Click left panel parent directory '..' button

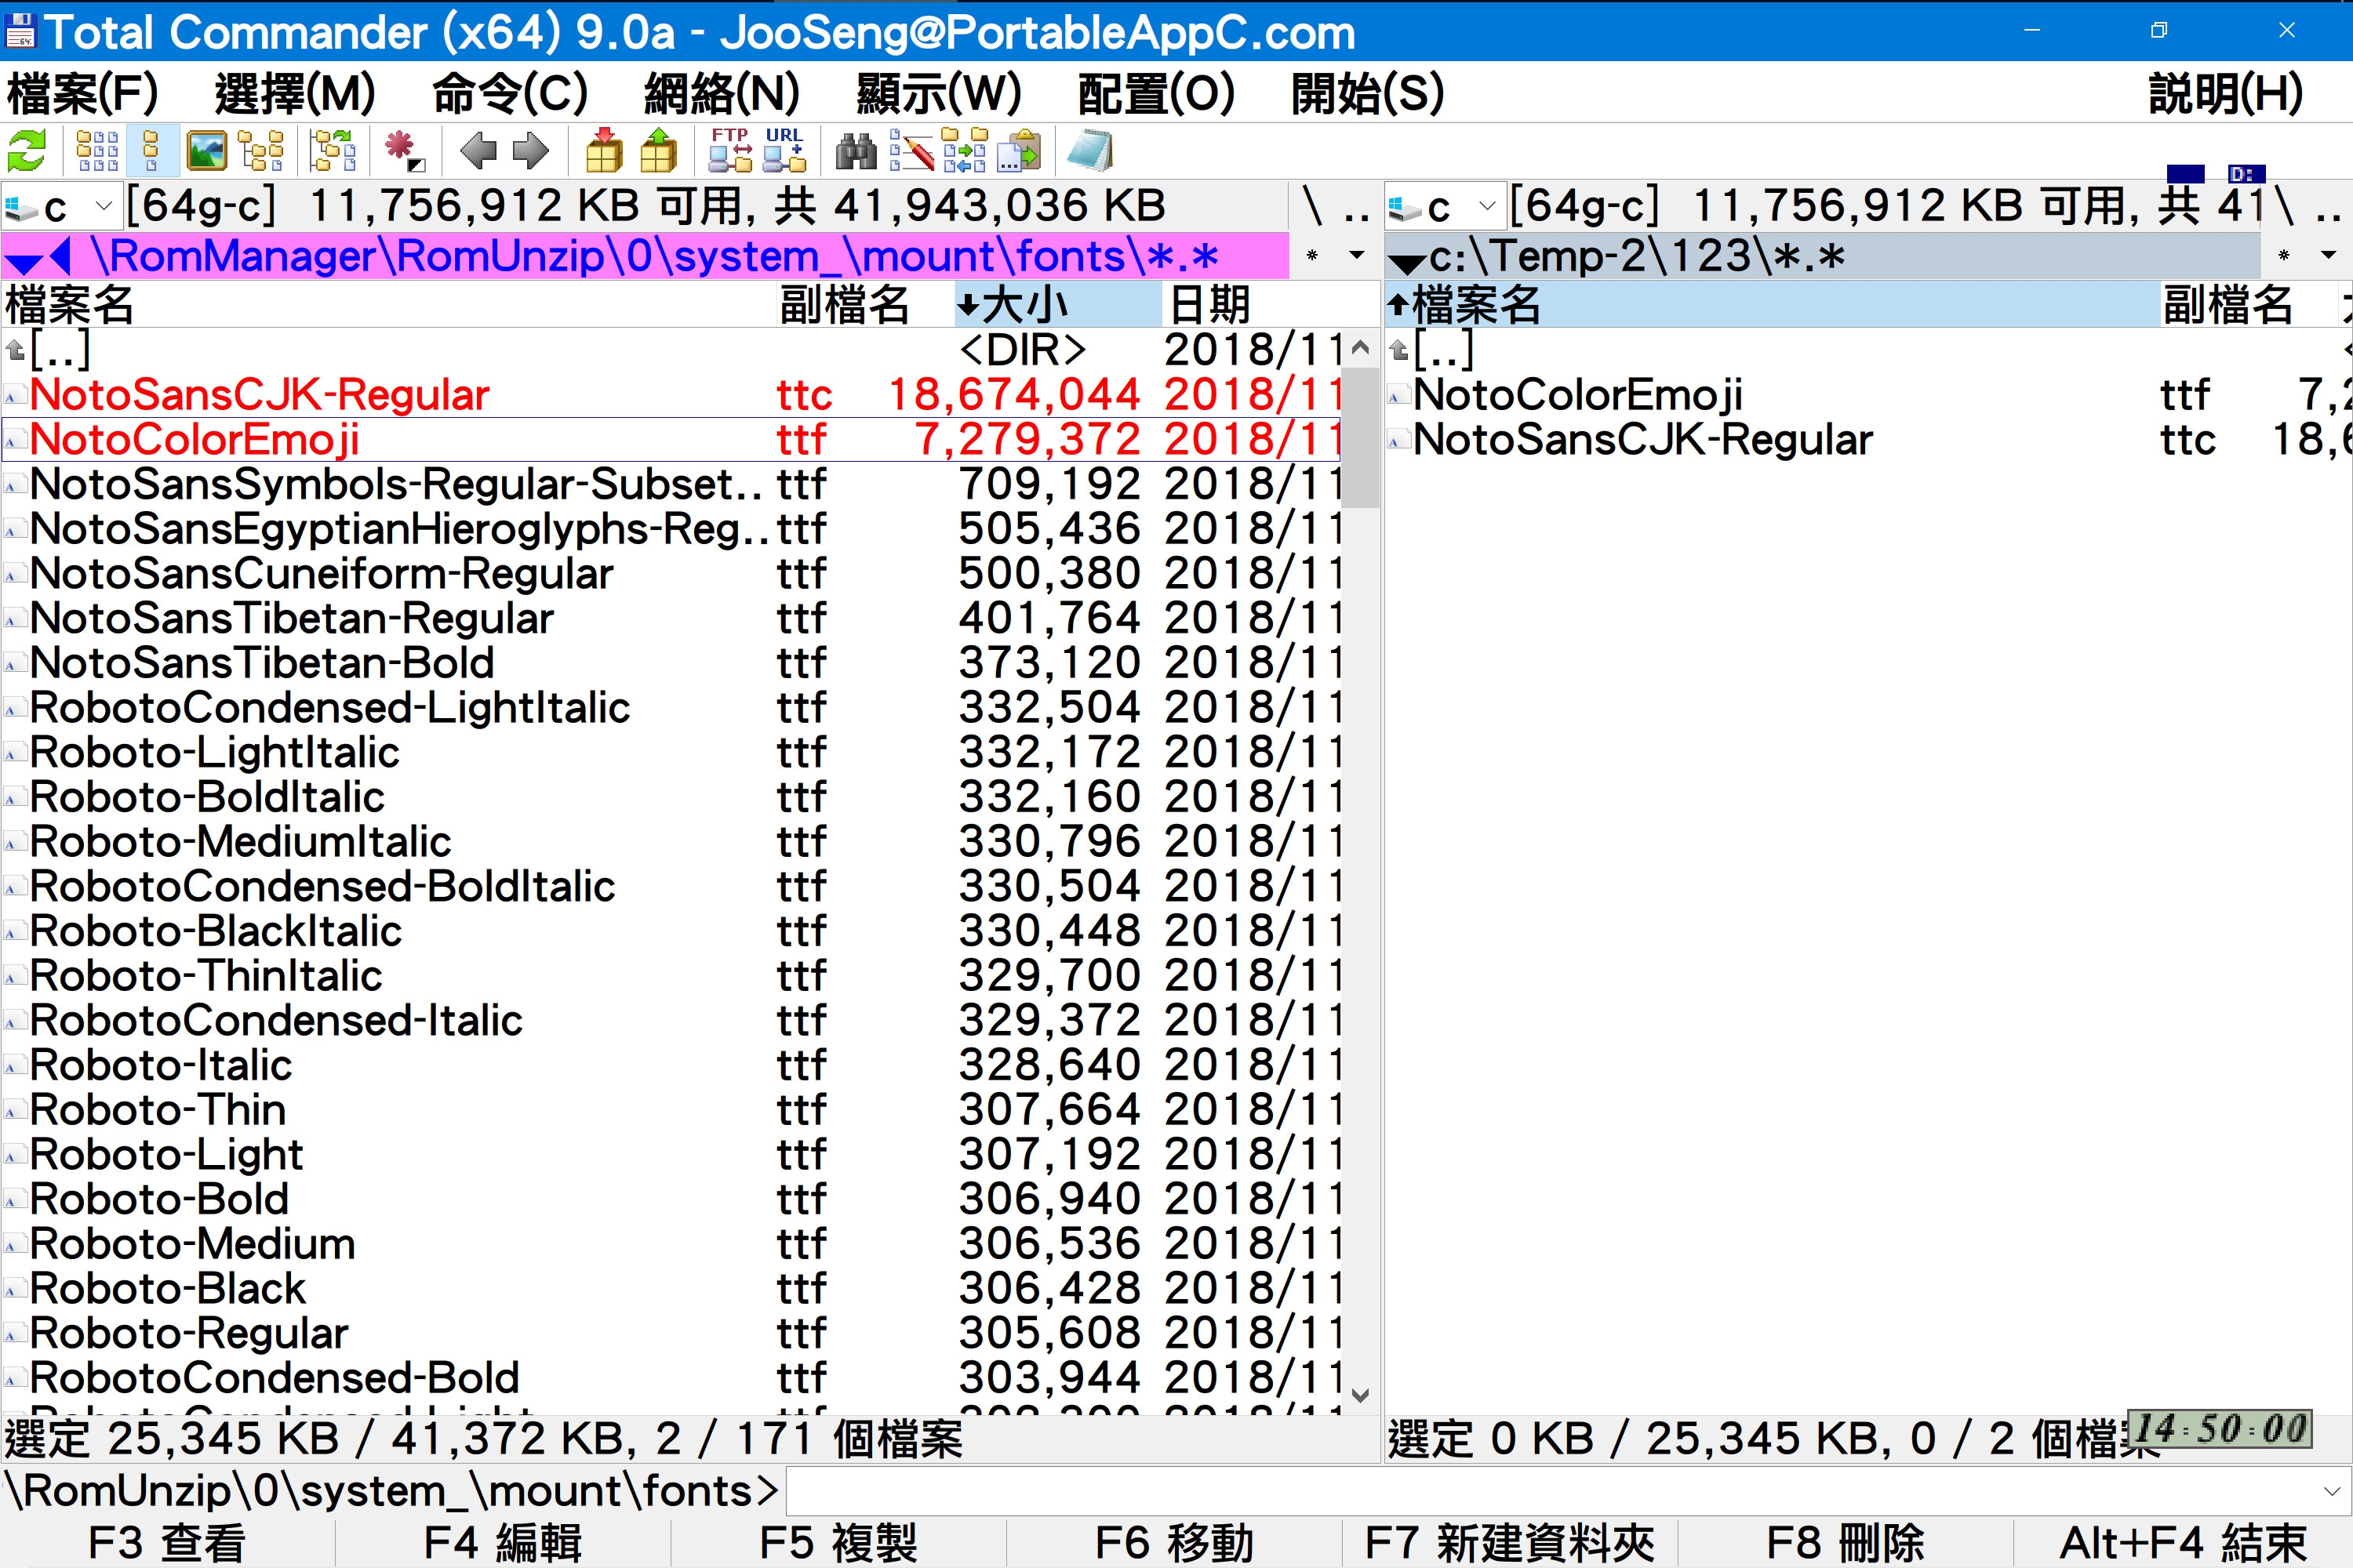[1357, 208]
